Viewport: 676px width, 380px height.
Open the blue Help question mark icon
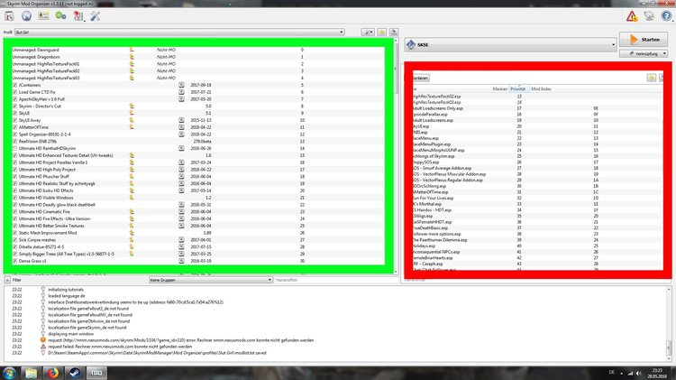click(666, 16)
